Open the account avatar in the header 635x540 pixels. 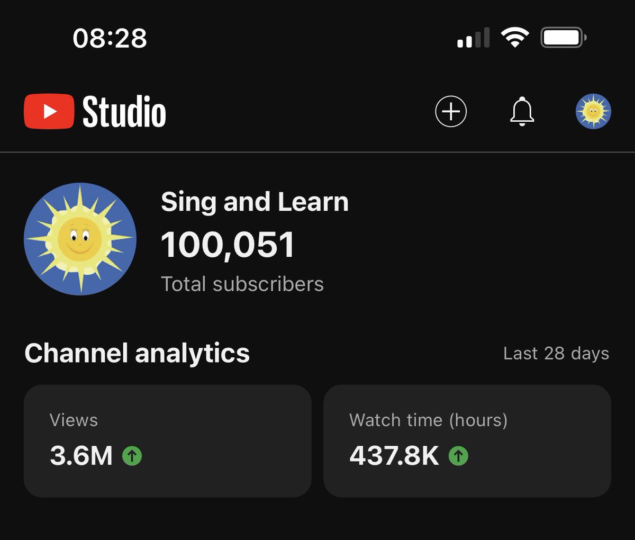593,112
